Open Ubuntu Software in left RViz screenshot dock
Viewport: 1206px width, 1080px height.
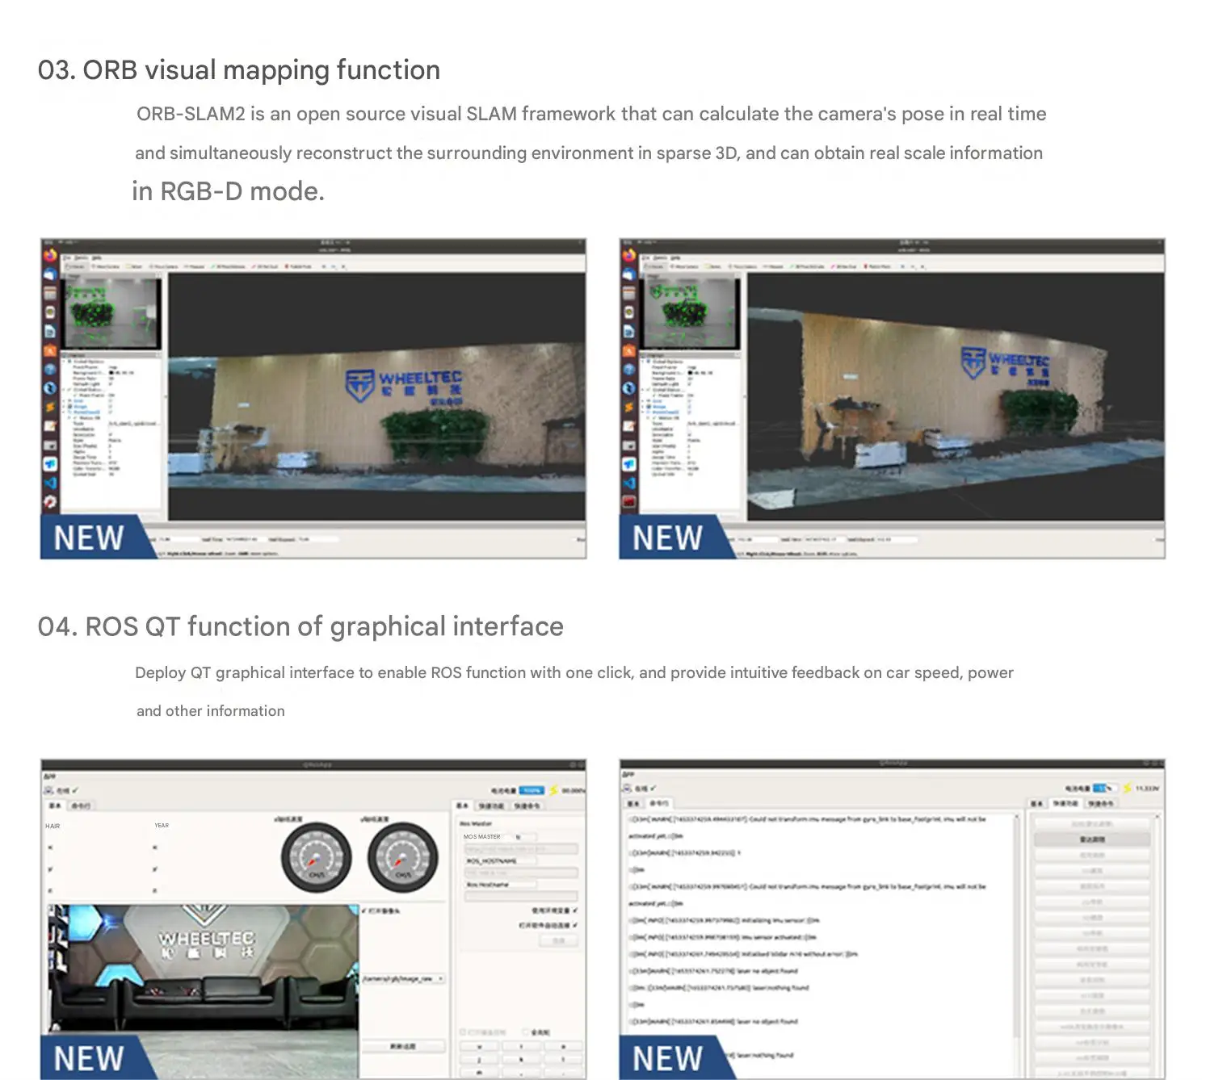(50, 350)
